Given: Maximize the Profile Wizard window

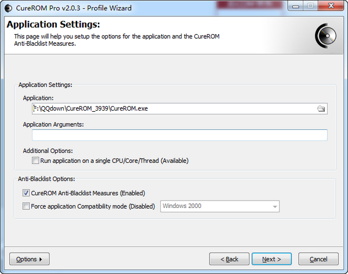Looking at the screenshot, I should (310, 6).
